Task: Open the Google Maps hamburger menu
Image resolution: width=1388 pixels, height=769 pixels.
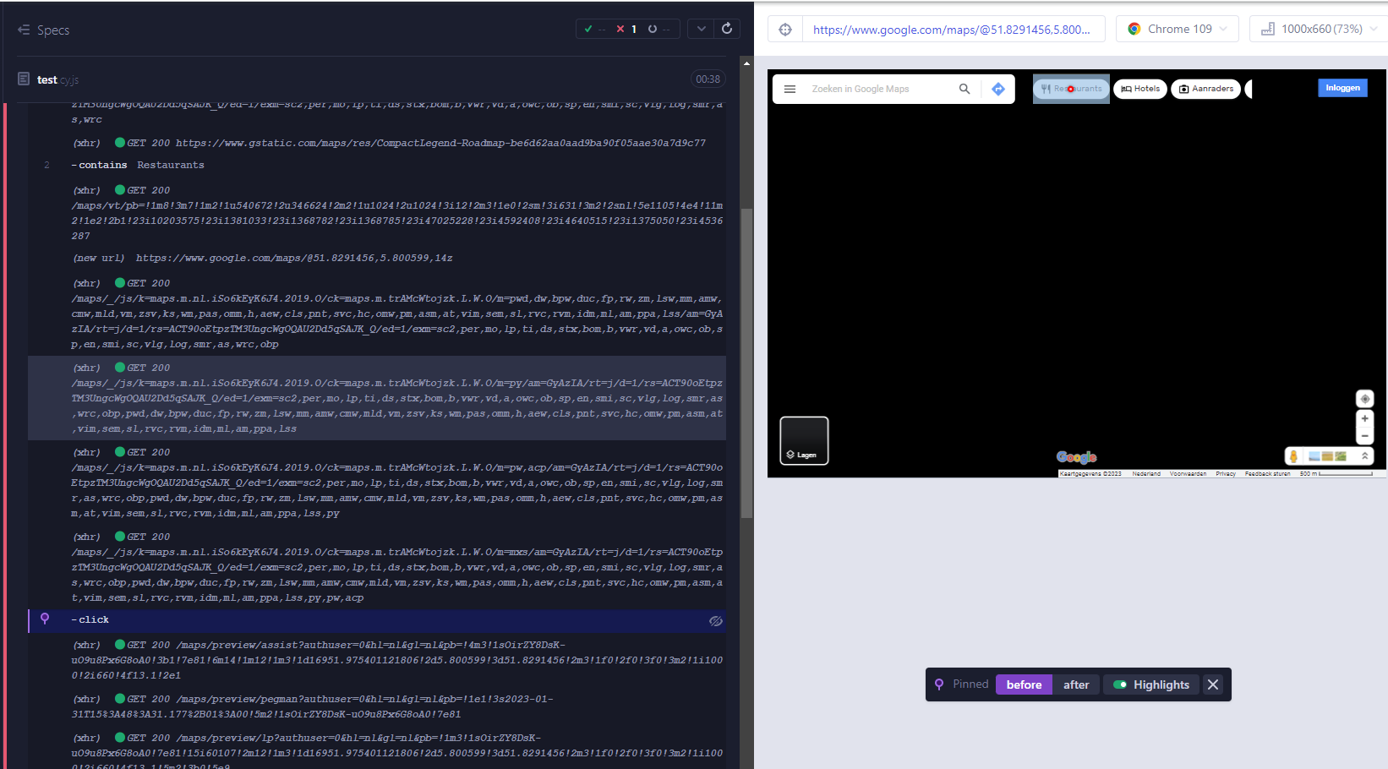Action: [789, 88]
